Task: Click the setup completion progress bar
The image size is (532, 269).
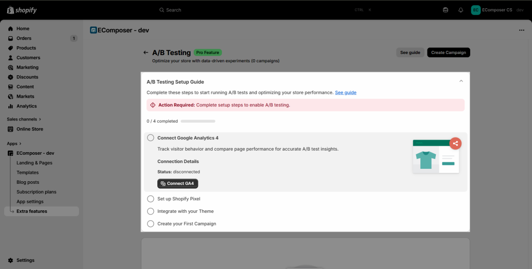Action: pos(198,121)
